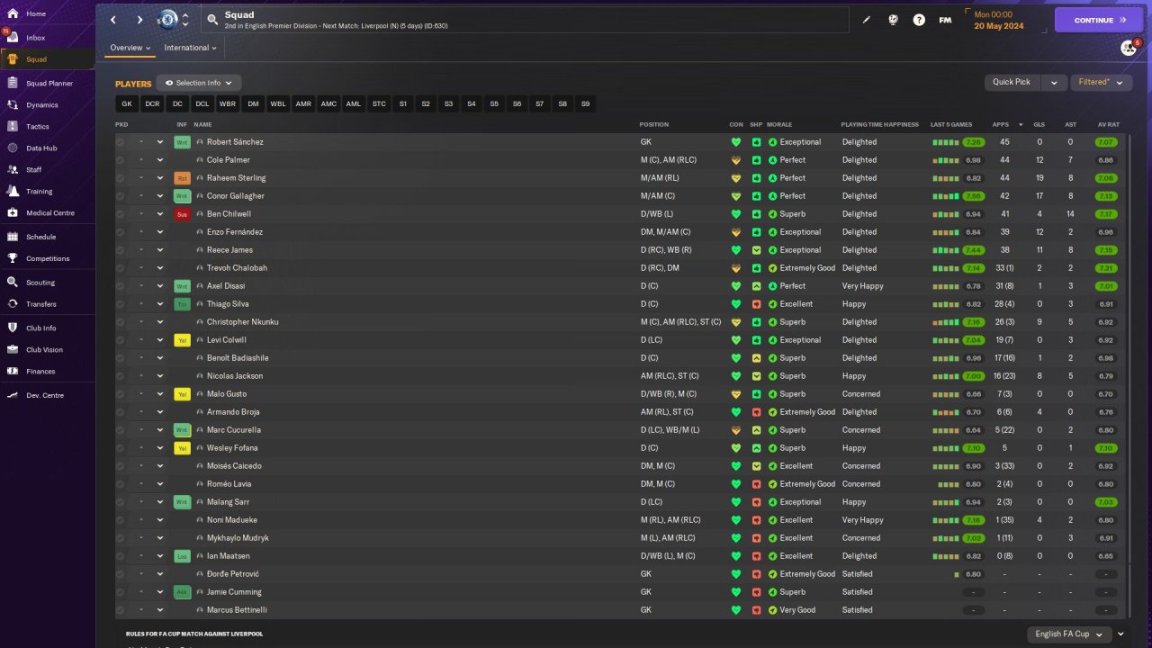Expand the Quick Pick arrow dropdown
The image size is (1152, 648).
click(x=1053, y=82)
